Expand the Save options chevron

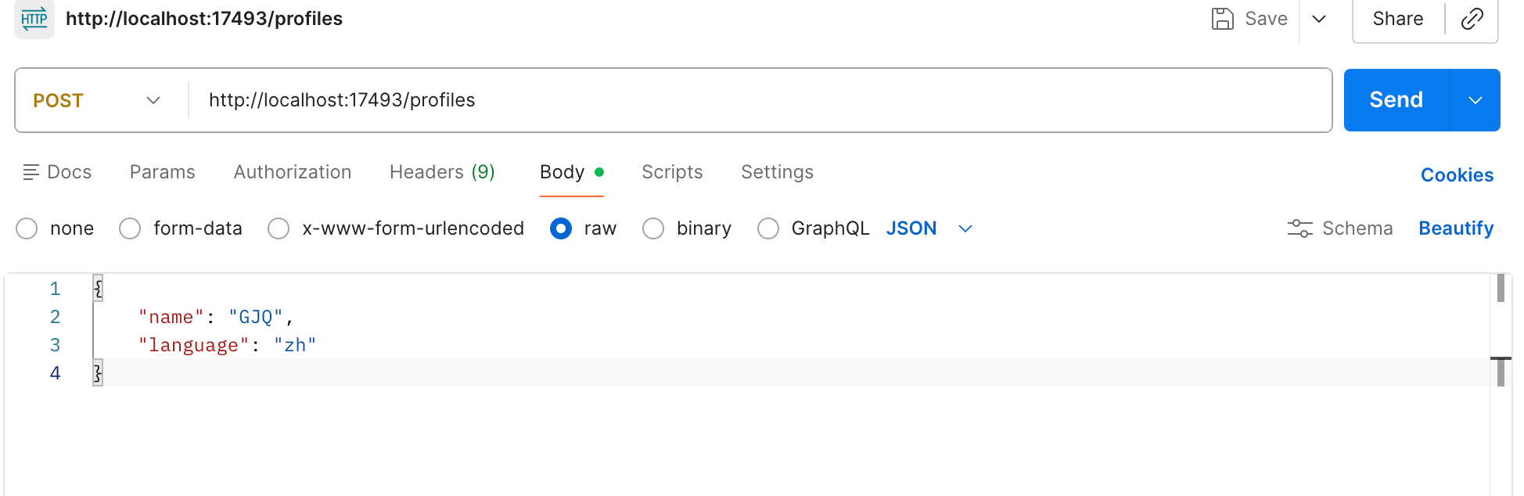pyautogui.click(x=1319, y=19)
